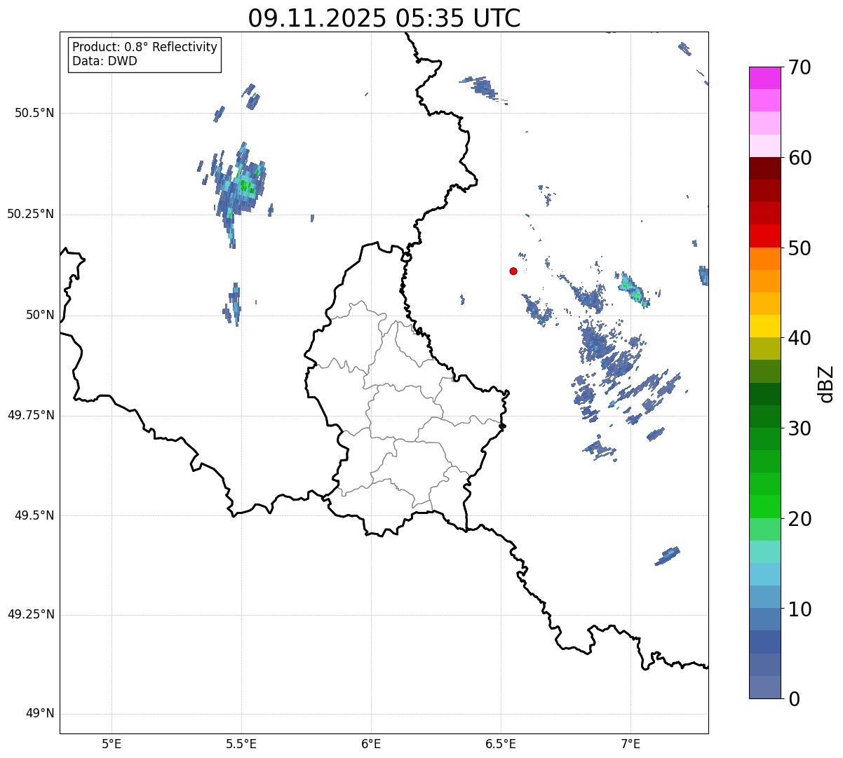Image resolution: width=843 pixels, height=758 pixels.
Task: Click the red station marker dot
Action: (513, 271)
